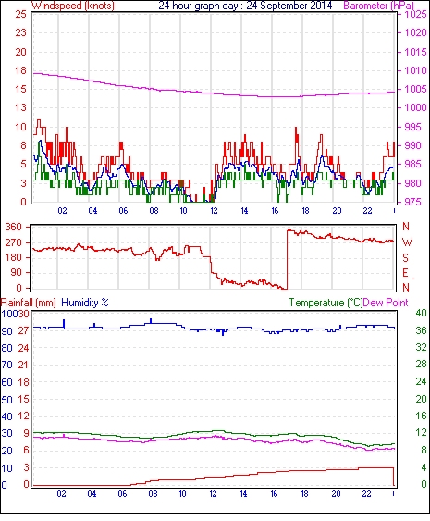Click the E compass label beside the direction graph
Viewport: 430px width, 521px height.
[405, 273]
